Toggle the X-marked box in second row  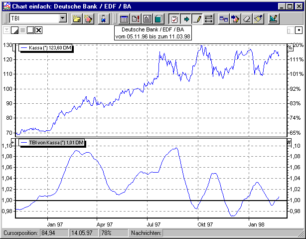tap(39, 30)
